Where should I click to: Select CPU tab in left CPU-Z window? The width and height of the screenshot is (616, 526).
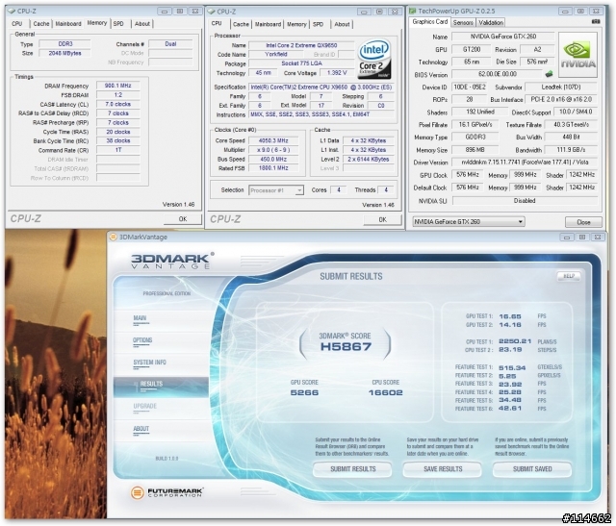[x=17, y=24]
